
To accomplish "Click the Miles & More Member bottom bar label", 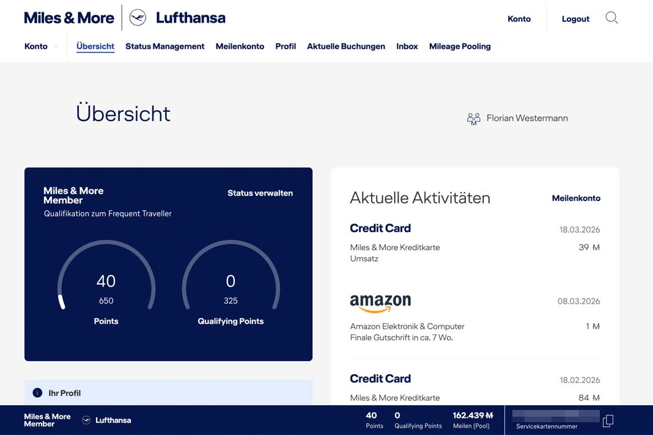I will (47, 420).
